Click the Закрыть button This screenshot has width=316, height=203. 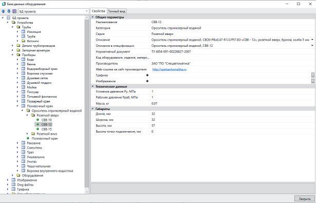304,199
